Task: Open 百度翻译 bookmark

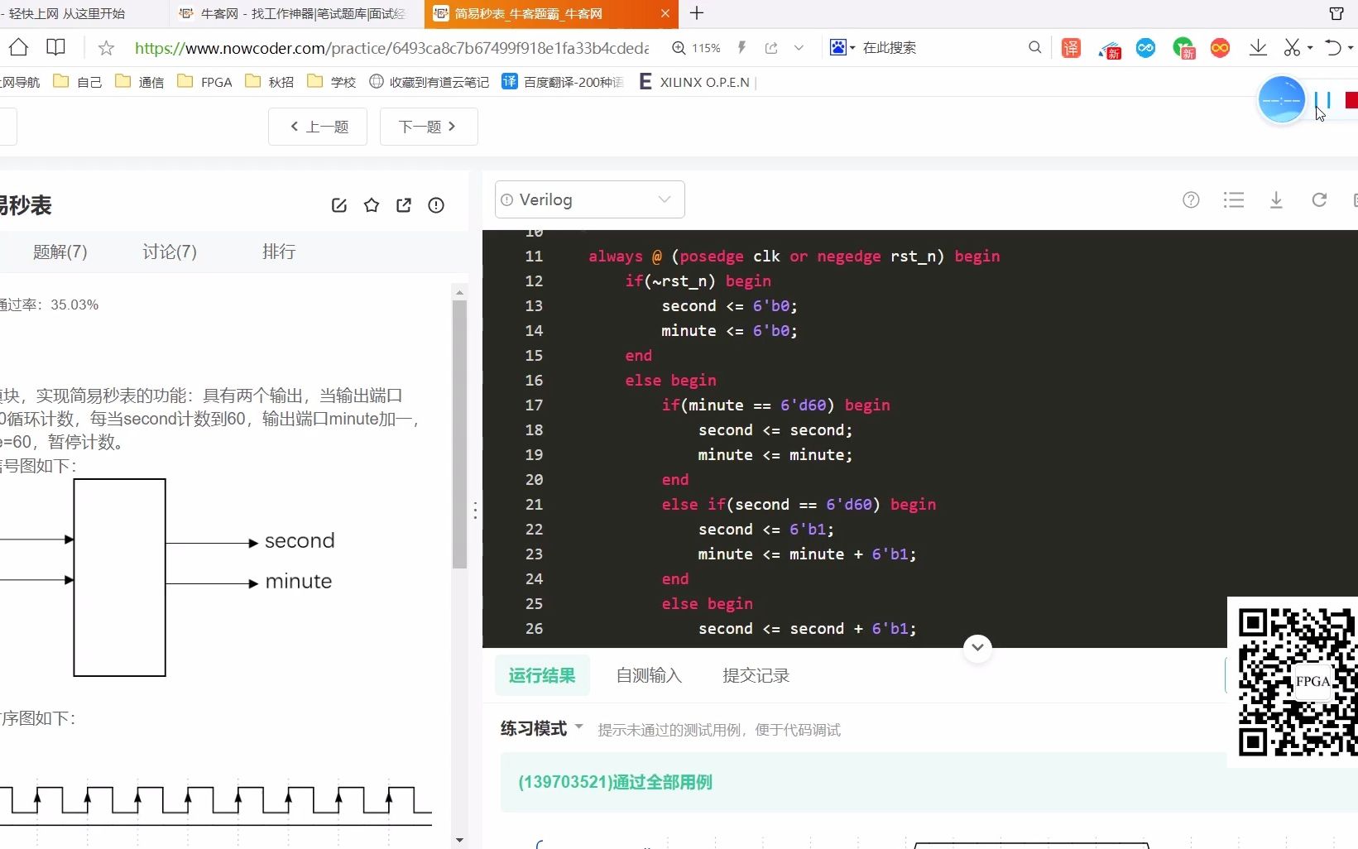Action: click(564, 82)
